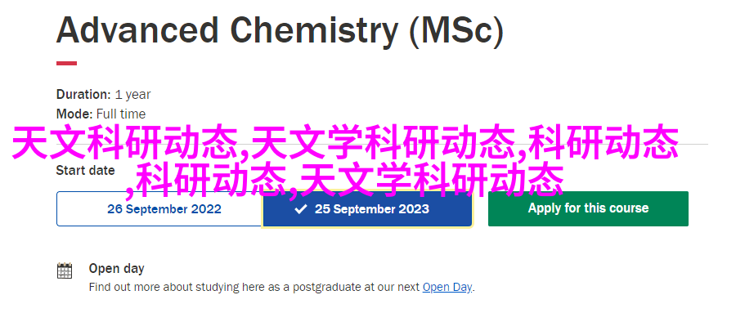Click the calendar icon beside Open day
The height and width of the screenshot is (313, 736).
[65, 271]
